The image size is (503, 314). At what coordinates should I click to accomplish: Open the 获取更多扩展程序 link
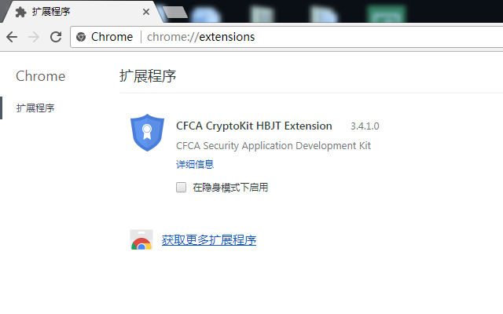[209, 240]
